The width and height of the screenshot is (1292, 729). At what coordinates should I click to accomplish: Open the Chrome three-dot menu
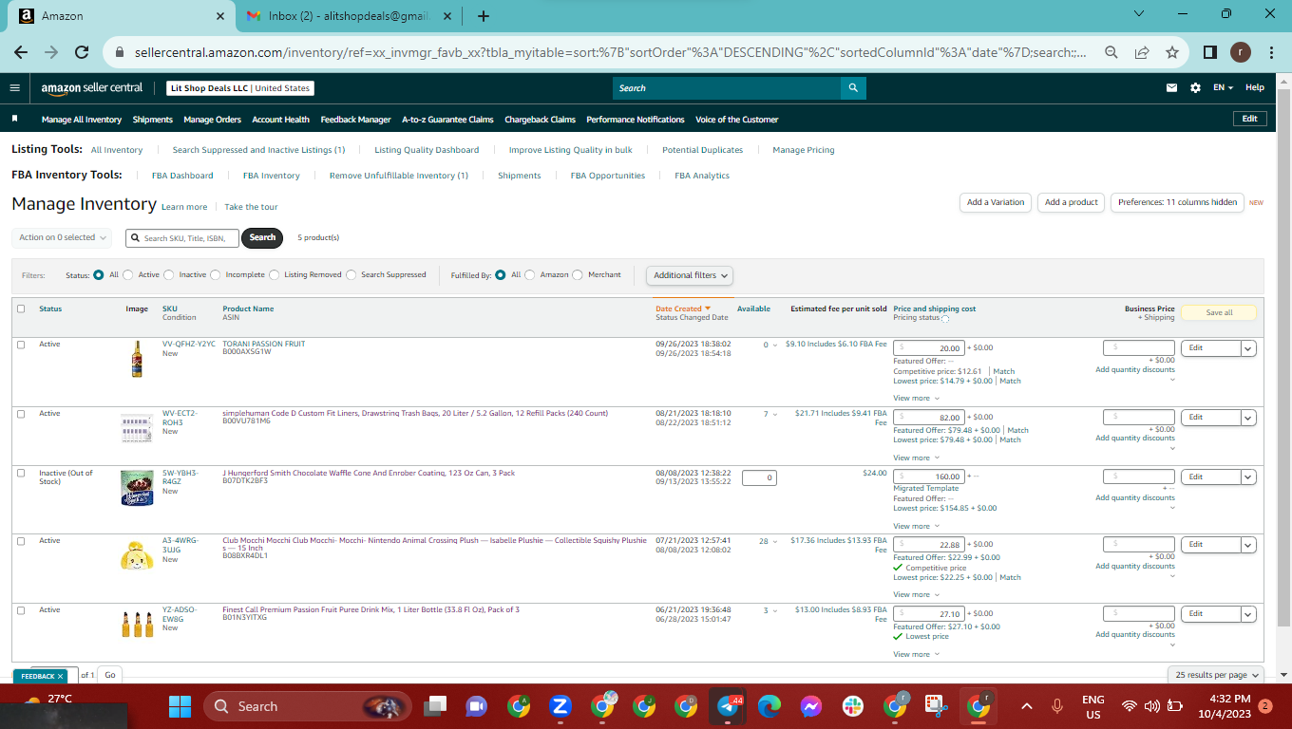pos(1271,52)
